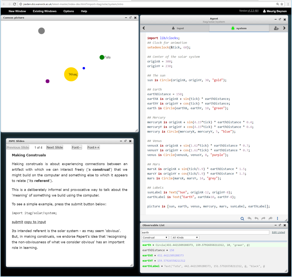Open the Options menu

click(x=68, y=11)
